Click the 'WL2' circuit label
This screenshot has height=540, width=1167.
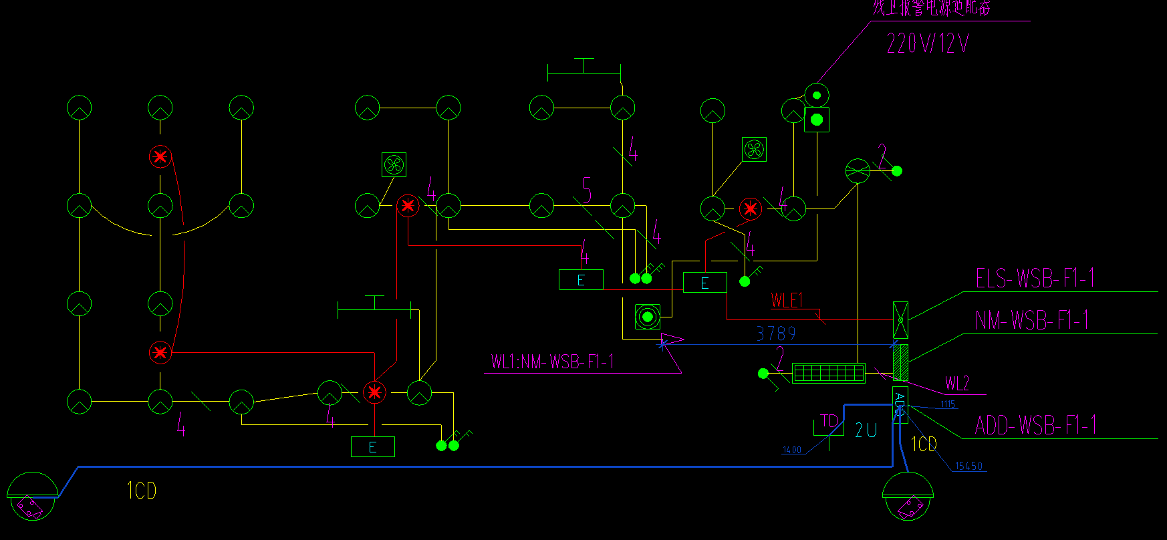point(956,384)
